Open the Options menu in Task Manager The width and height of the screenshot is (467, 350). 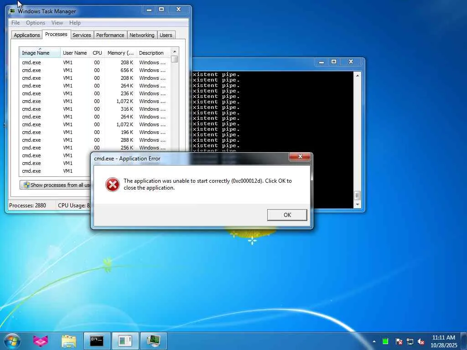(36, 23)
